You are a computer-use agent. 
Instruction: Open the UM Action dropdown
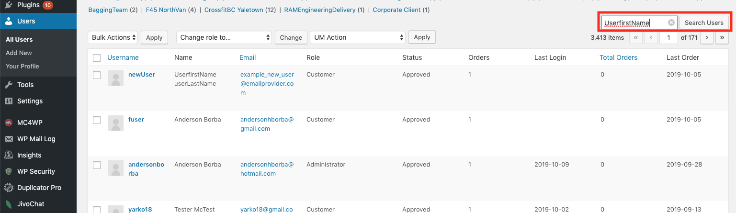pyautogui.click(x=357, y=37)
